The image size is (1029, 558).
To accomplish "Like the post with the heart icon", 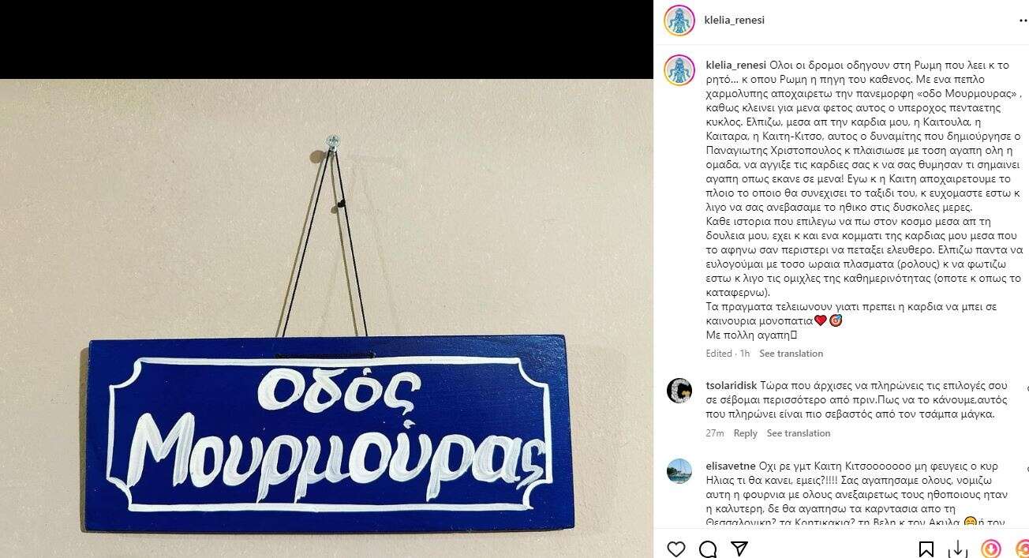I will click(x=676, y=548).
